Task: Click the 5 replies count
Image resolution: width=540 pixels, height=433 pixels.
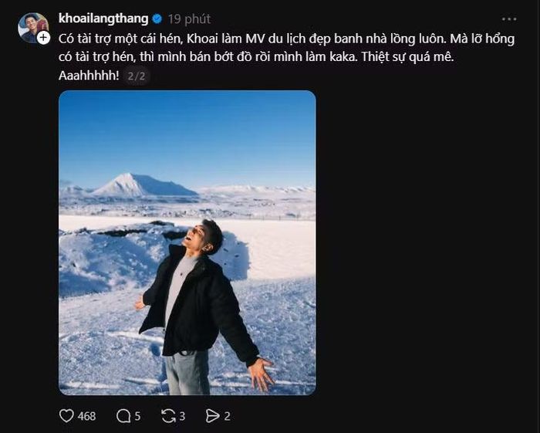Action: [137, 416]
